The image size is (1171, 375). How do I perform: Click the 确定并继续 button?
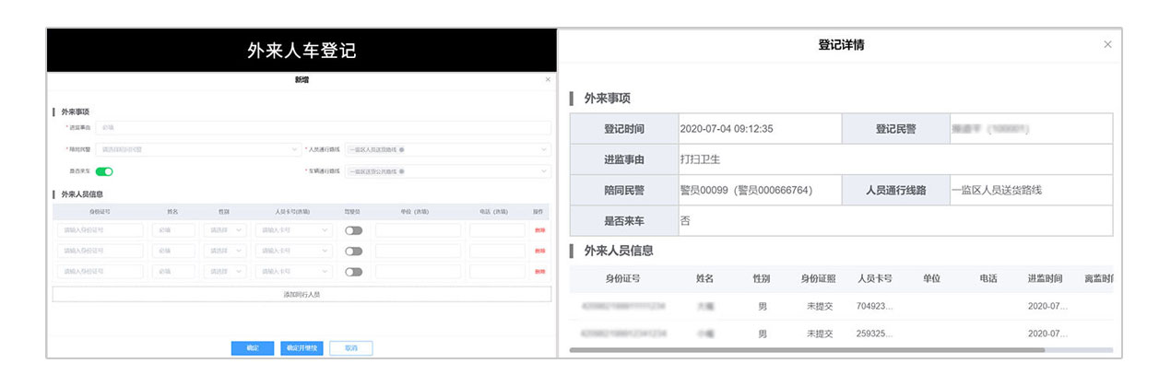[302, 348]
